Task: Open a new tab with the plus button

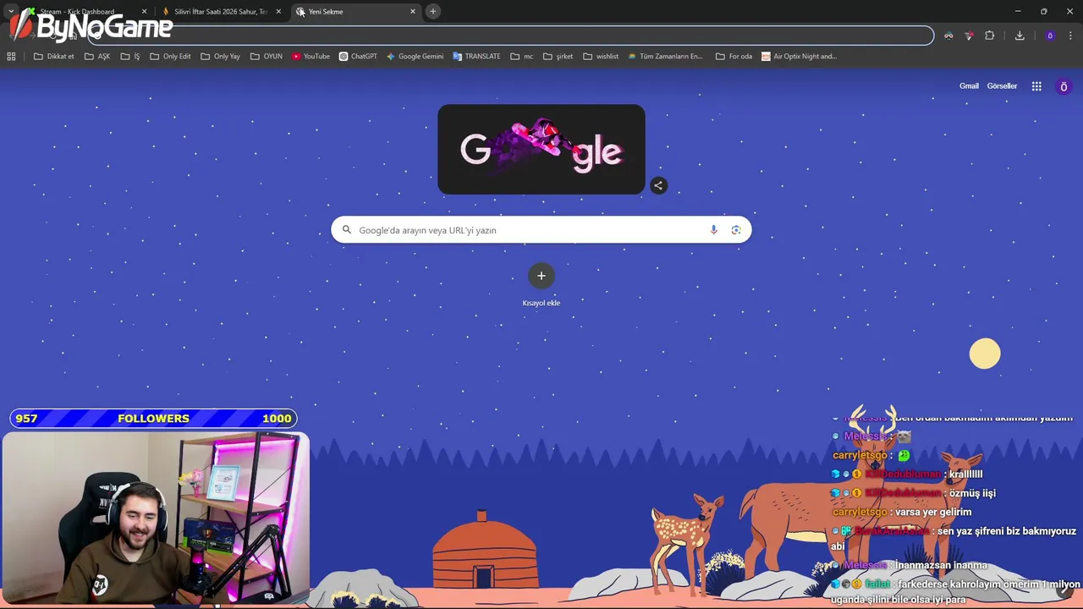Action: (433, 11)
